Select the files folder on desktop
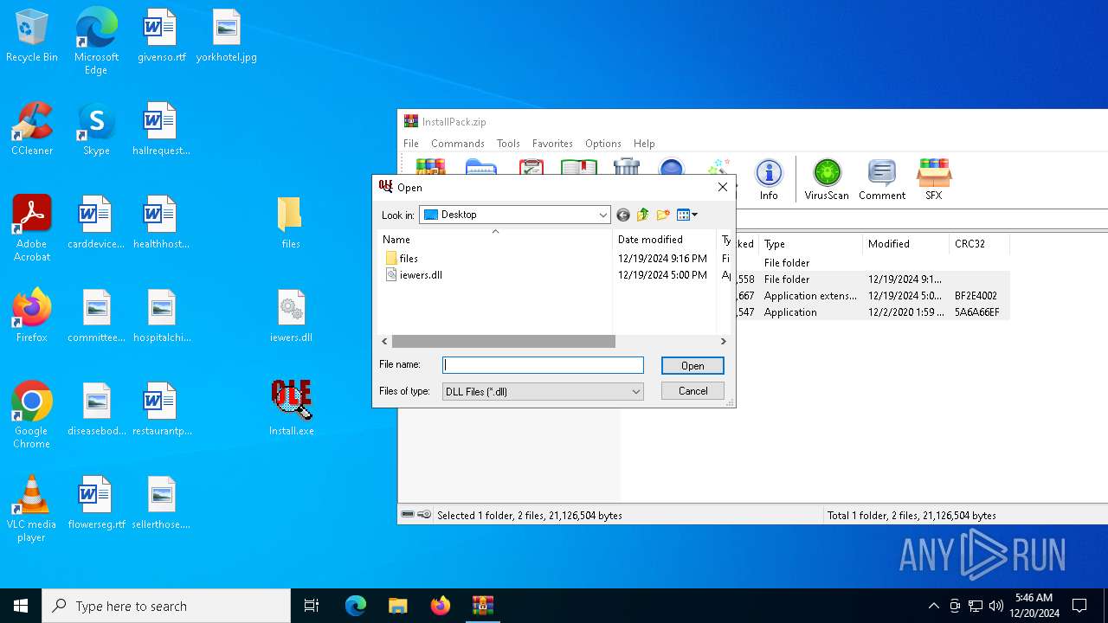This screenshot has width=1108, height=623. [291, 222]
